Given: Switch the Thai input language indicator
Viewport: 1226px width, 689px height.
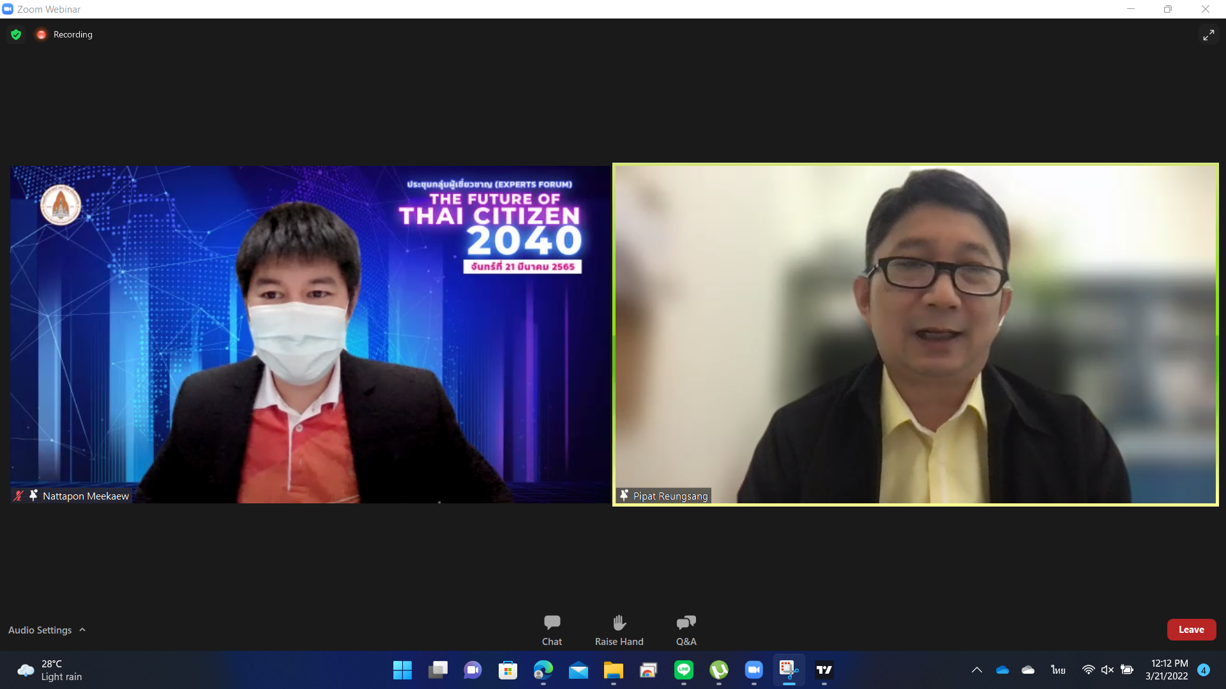Looking at the screenshot, I should tap(1058, 670).
